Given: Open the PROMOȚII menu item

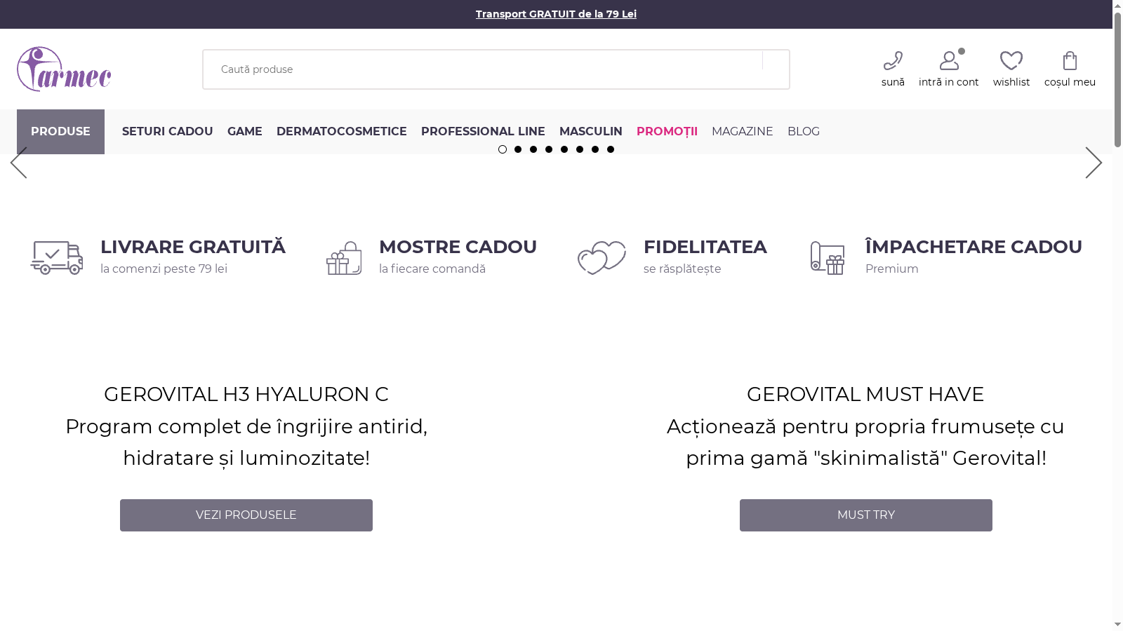Looking at the screenshot, I should pyautogui.click(x=667, y=132).
